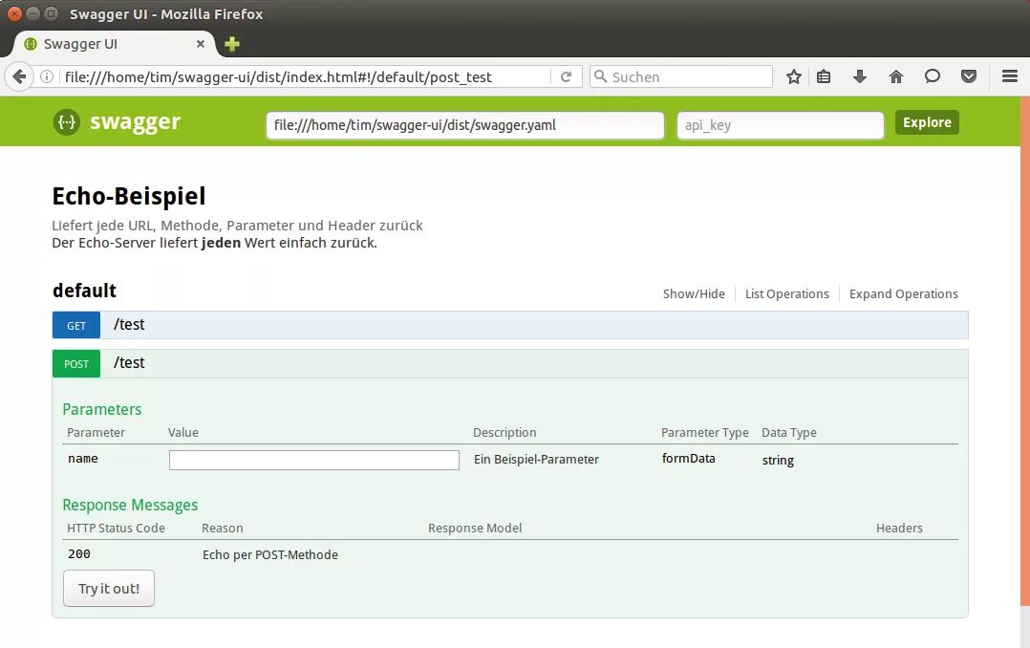Open a new tab with the plus icon
The width and height of the screenshot is (1030, 648).
click(232, 44)
